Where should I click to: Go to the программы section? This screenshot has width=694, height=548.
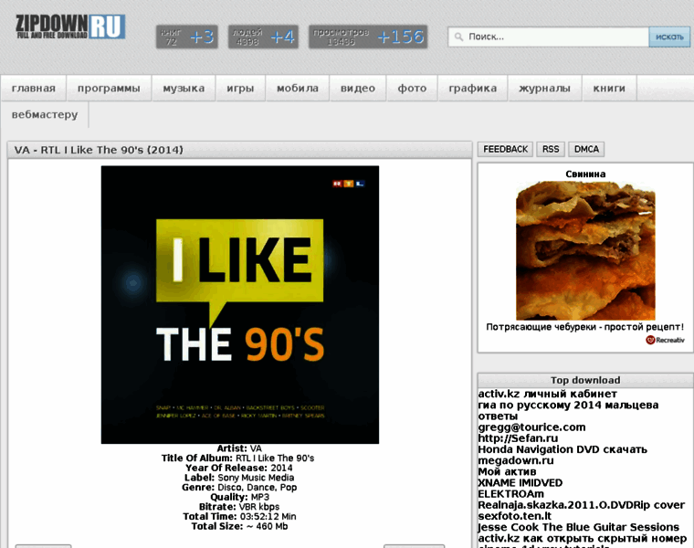tap(109, 89)
